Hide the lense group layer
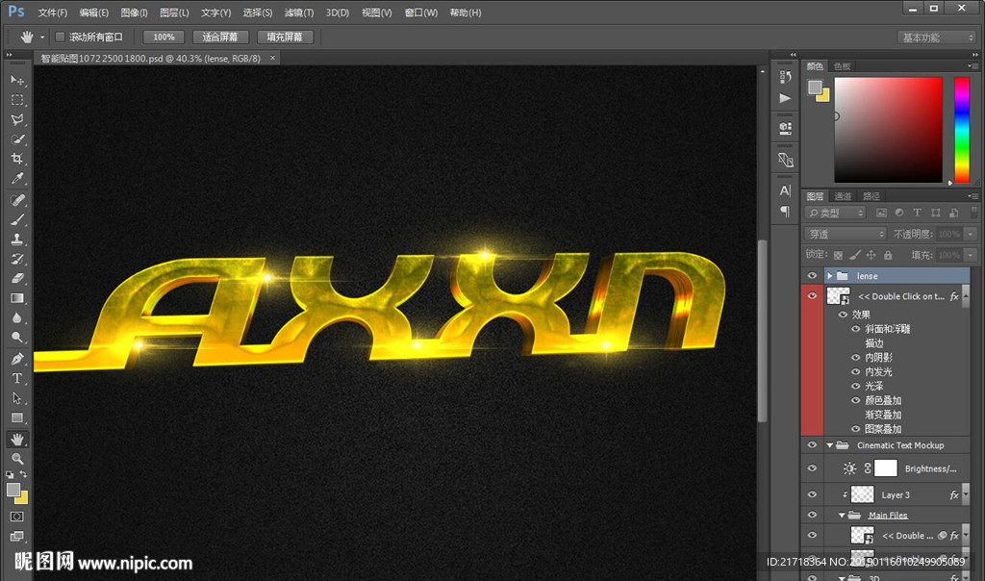The height and width of the screenshot is (581, 985). click(813, 276)
